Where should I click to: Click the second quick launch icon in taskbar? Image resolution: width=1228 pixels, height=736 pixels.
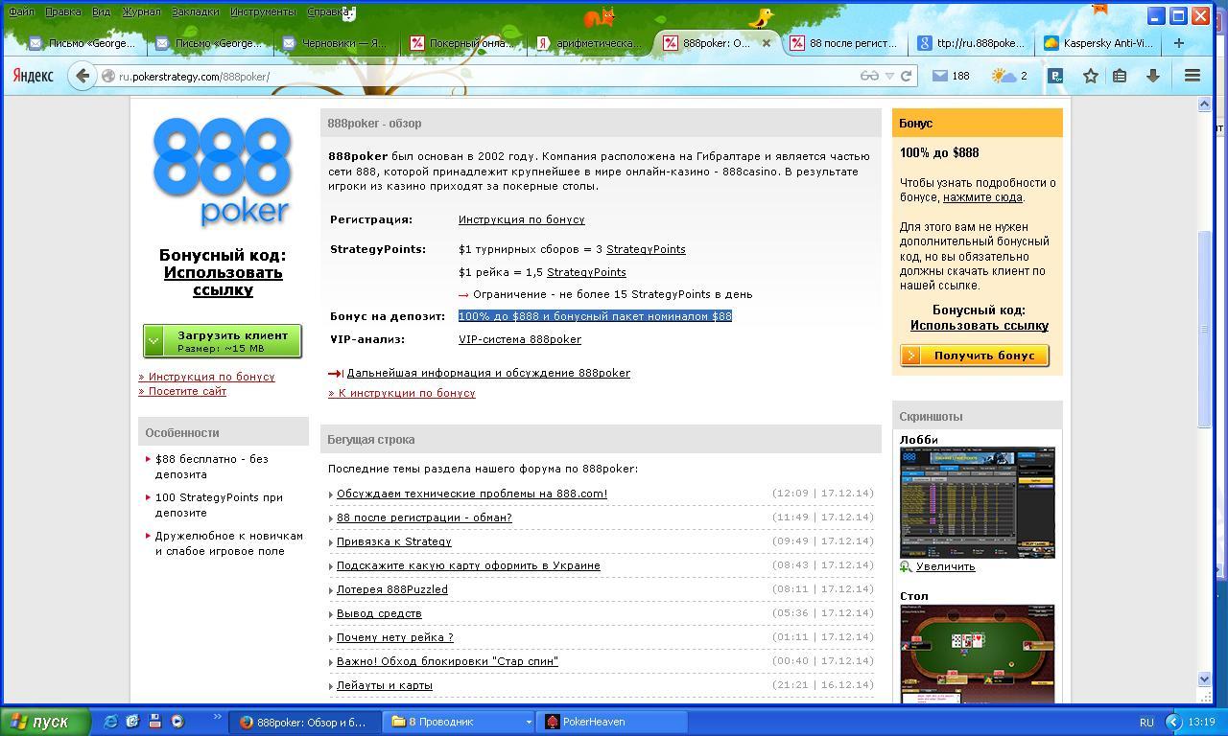click(x=132, y=722)
